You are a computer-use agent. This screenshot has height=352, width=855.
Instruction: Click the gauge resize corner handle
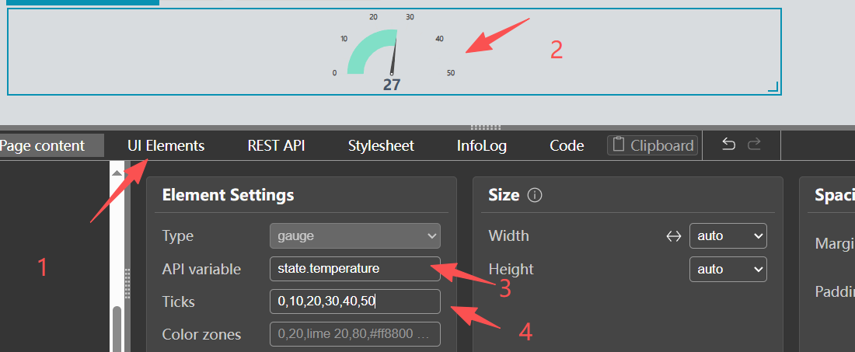coord(773,86)
